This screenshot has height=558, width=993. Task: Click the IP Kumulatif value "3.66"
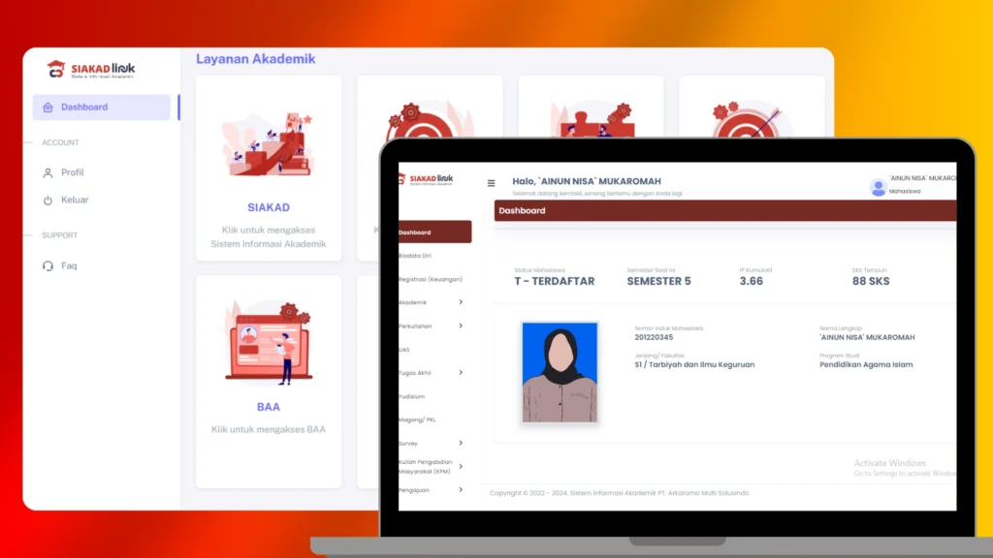click(752, 282)
